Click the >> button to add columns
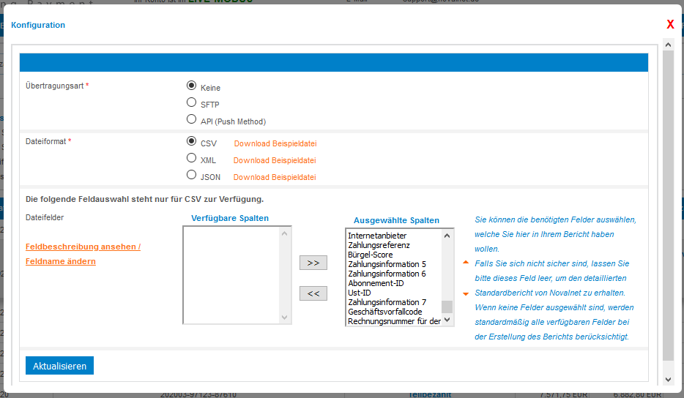 coord(313,263)
